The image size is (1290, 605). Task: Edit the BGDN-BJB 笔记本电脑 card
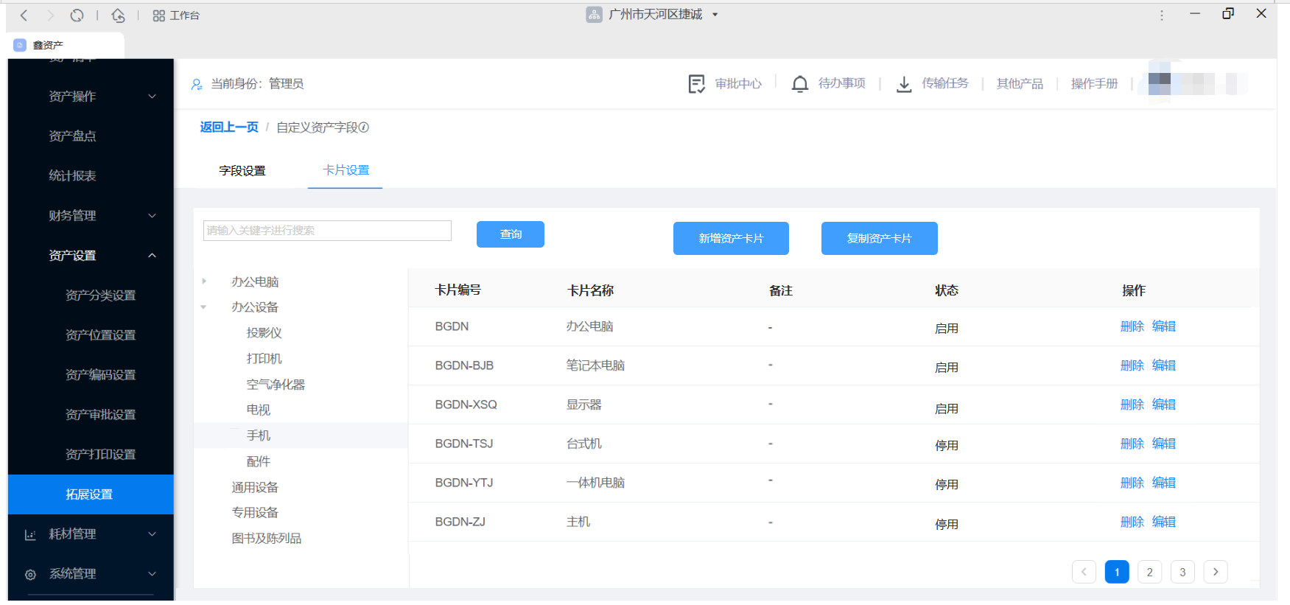pos(1164,366)
